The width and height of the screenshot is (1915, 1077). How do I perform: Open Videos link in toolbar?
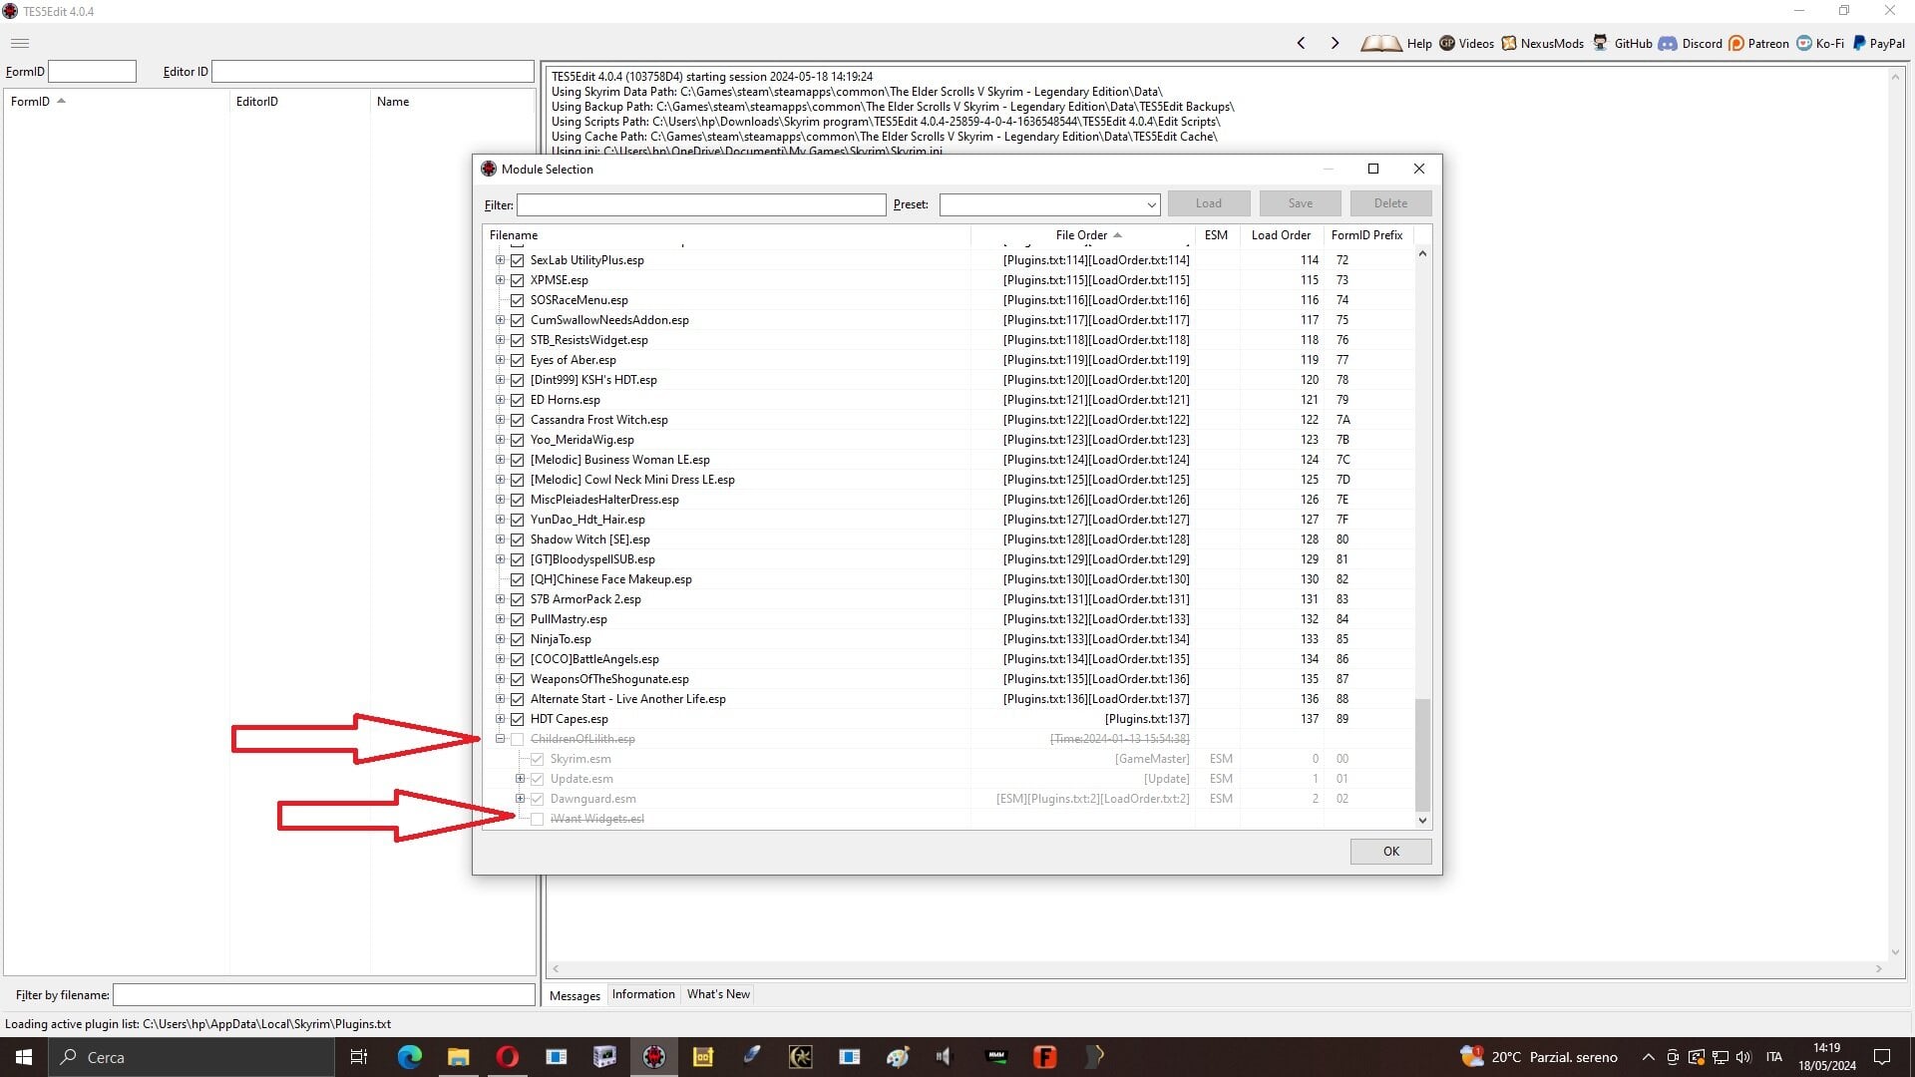(x=1466, y=43)
